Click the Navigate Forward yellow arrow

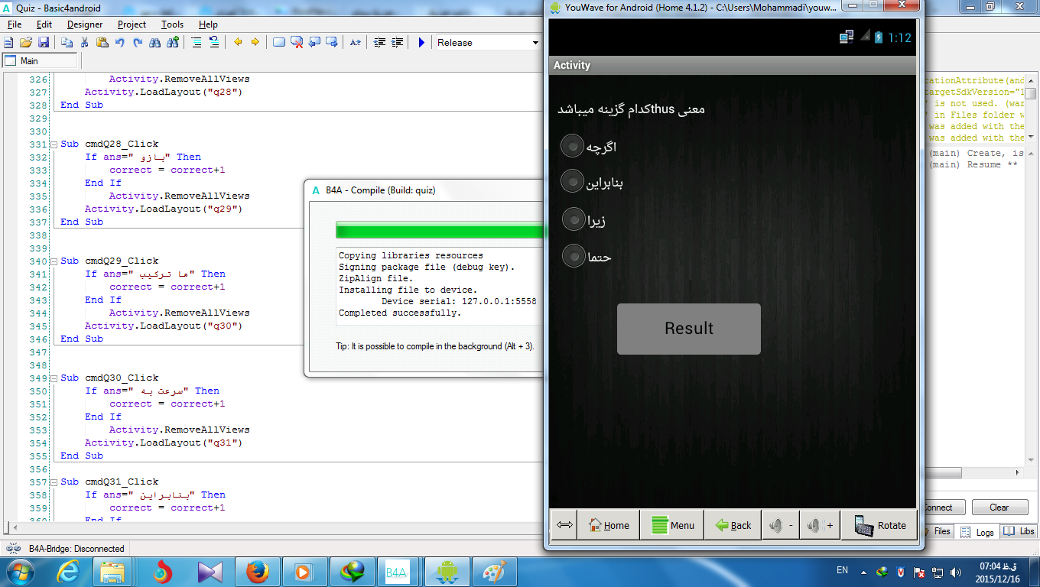coord(255,43)
